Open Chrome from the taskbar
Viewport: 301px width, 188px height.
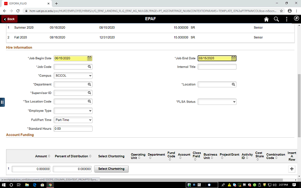tap(50, 185)
